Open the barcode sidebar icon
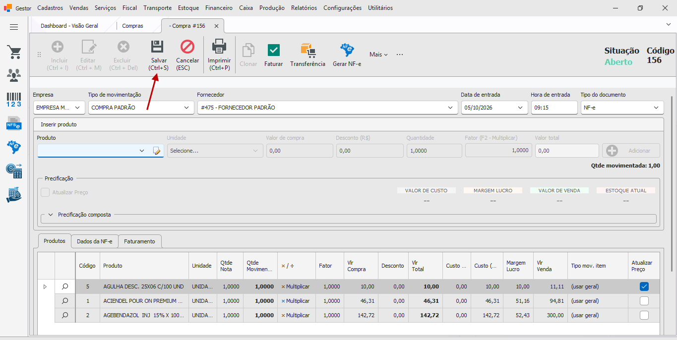Image resolution: width=677 pixels, height=340 pixels. (14, 100)
